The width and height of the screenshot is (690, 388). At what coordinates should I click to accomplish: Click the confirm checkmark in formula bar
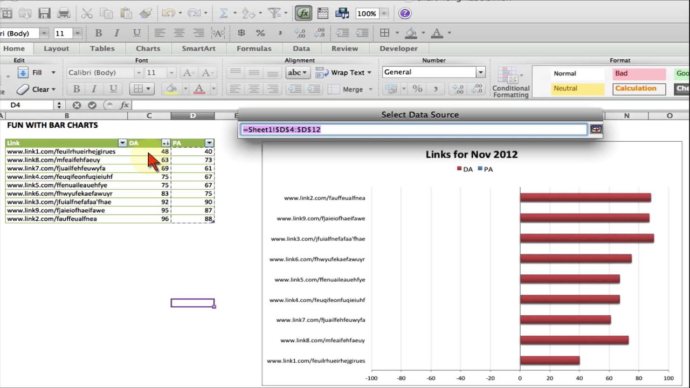[92, 105]
